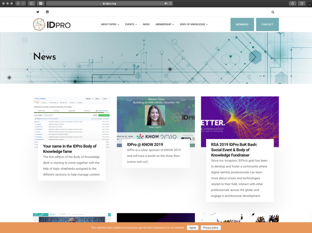312x233 pixels.
Task: Show the tab overview
Action: point(302,3)
